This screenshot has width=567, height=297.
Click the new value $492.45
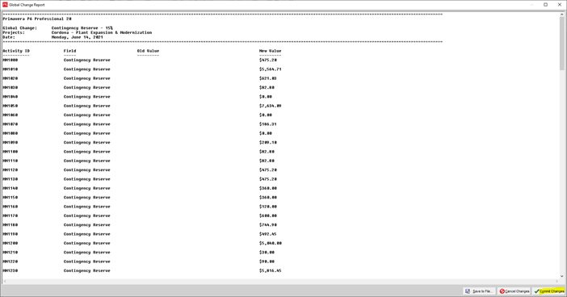coord(268,234)
